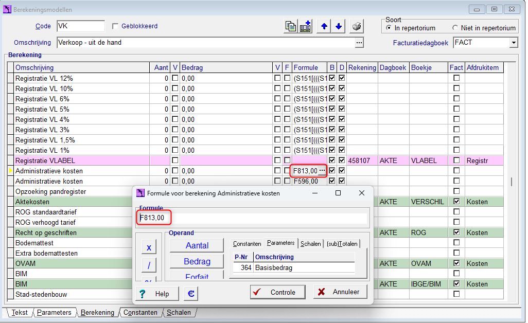Maximize the Formule voor berekening dialog

(338, 193)
